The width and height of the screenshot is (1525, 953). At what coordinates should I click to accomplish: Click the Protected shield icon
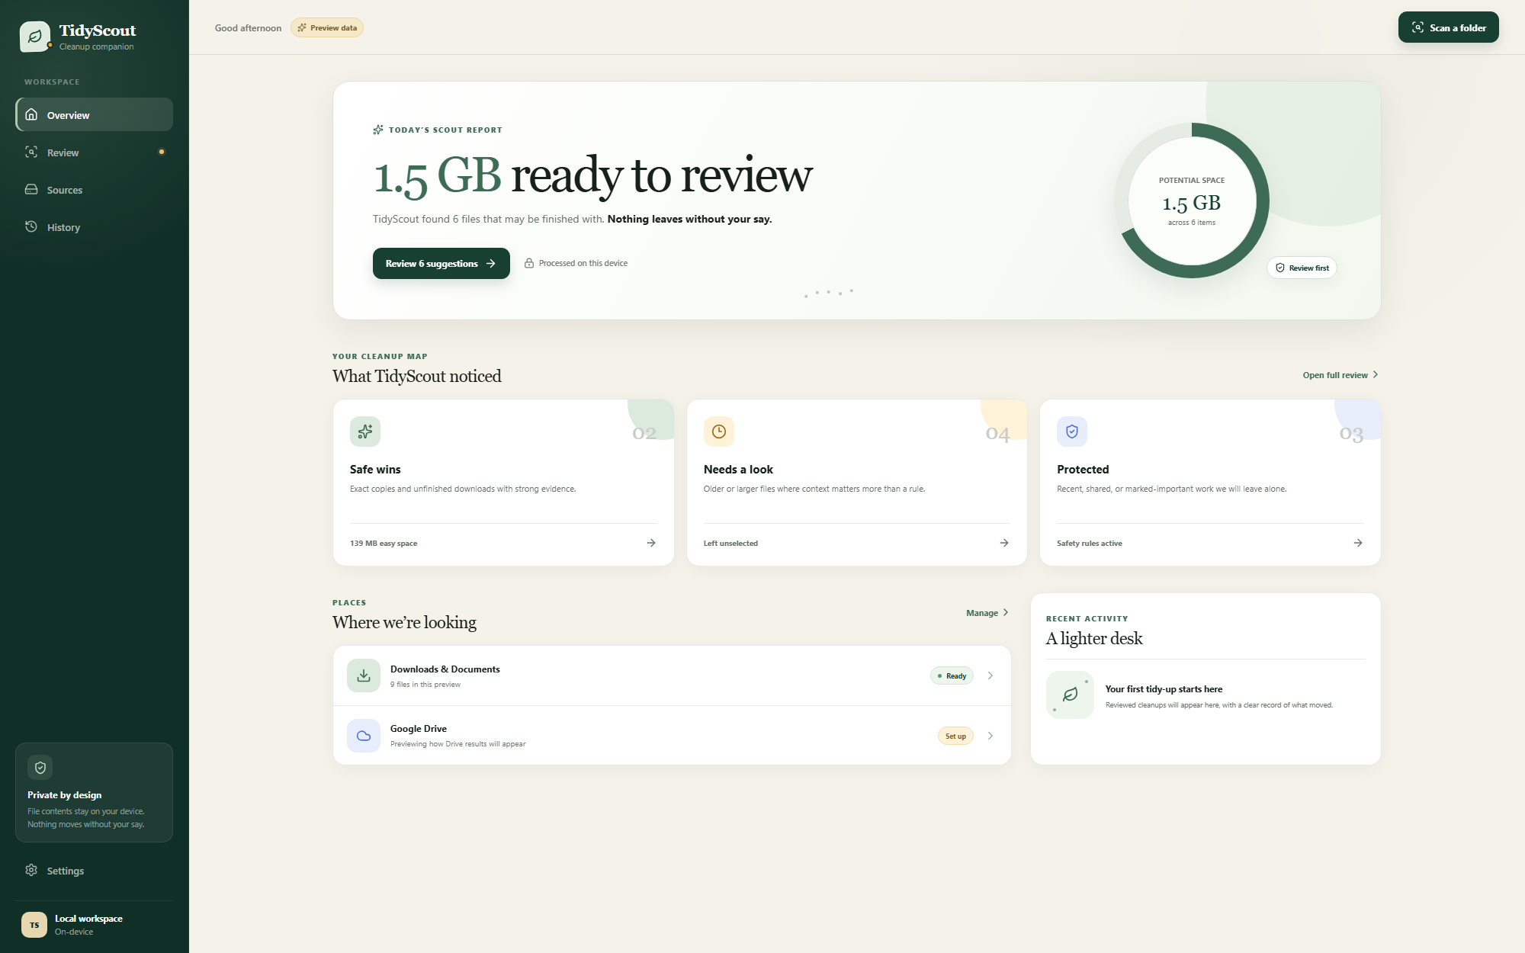(1072, 432)
